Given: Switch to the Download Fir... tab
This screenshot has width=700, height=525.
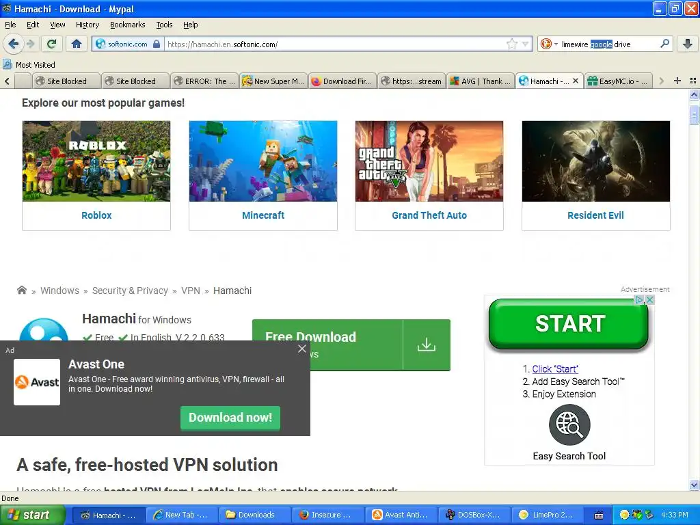Looking at the screenshot, I should [342, 81].
